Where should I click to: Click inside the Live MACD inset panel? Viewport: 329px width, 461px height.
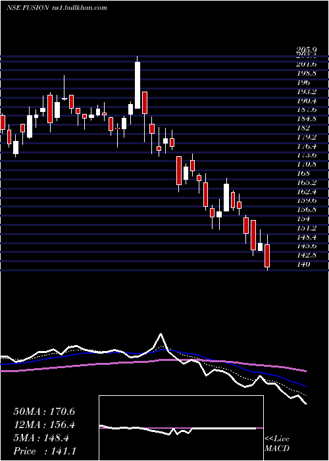click(x=181, y=428)
